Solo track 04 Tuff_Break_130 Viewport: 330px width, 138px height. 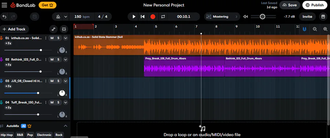tap(58, 102)
